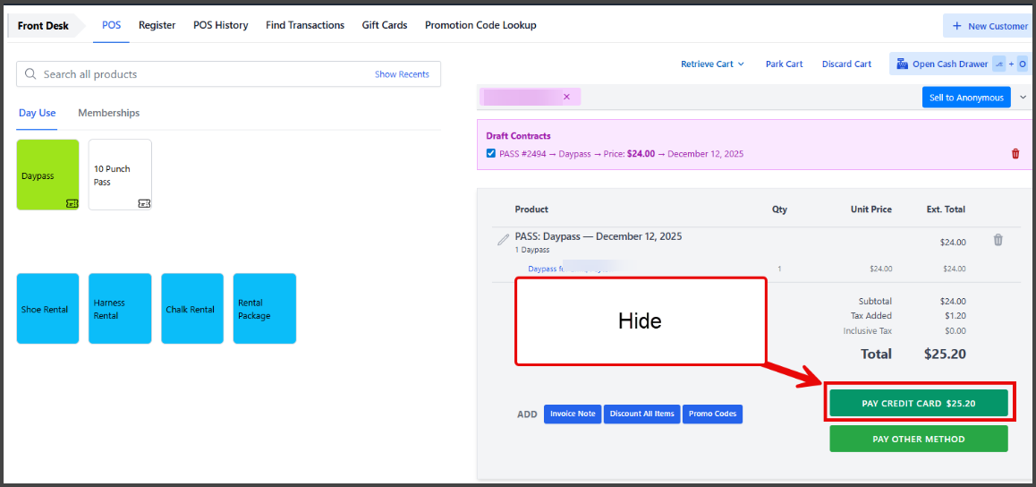Open the Gift Cards menu item
The image size is (1036, 487).
coord(385,25)
